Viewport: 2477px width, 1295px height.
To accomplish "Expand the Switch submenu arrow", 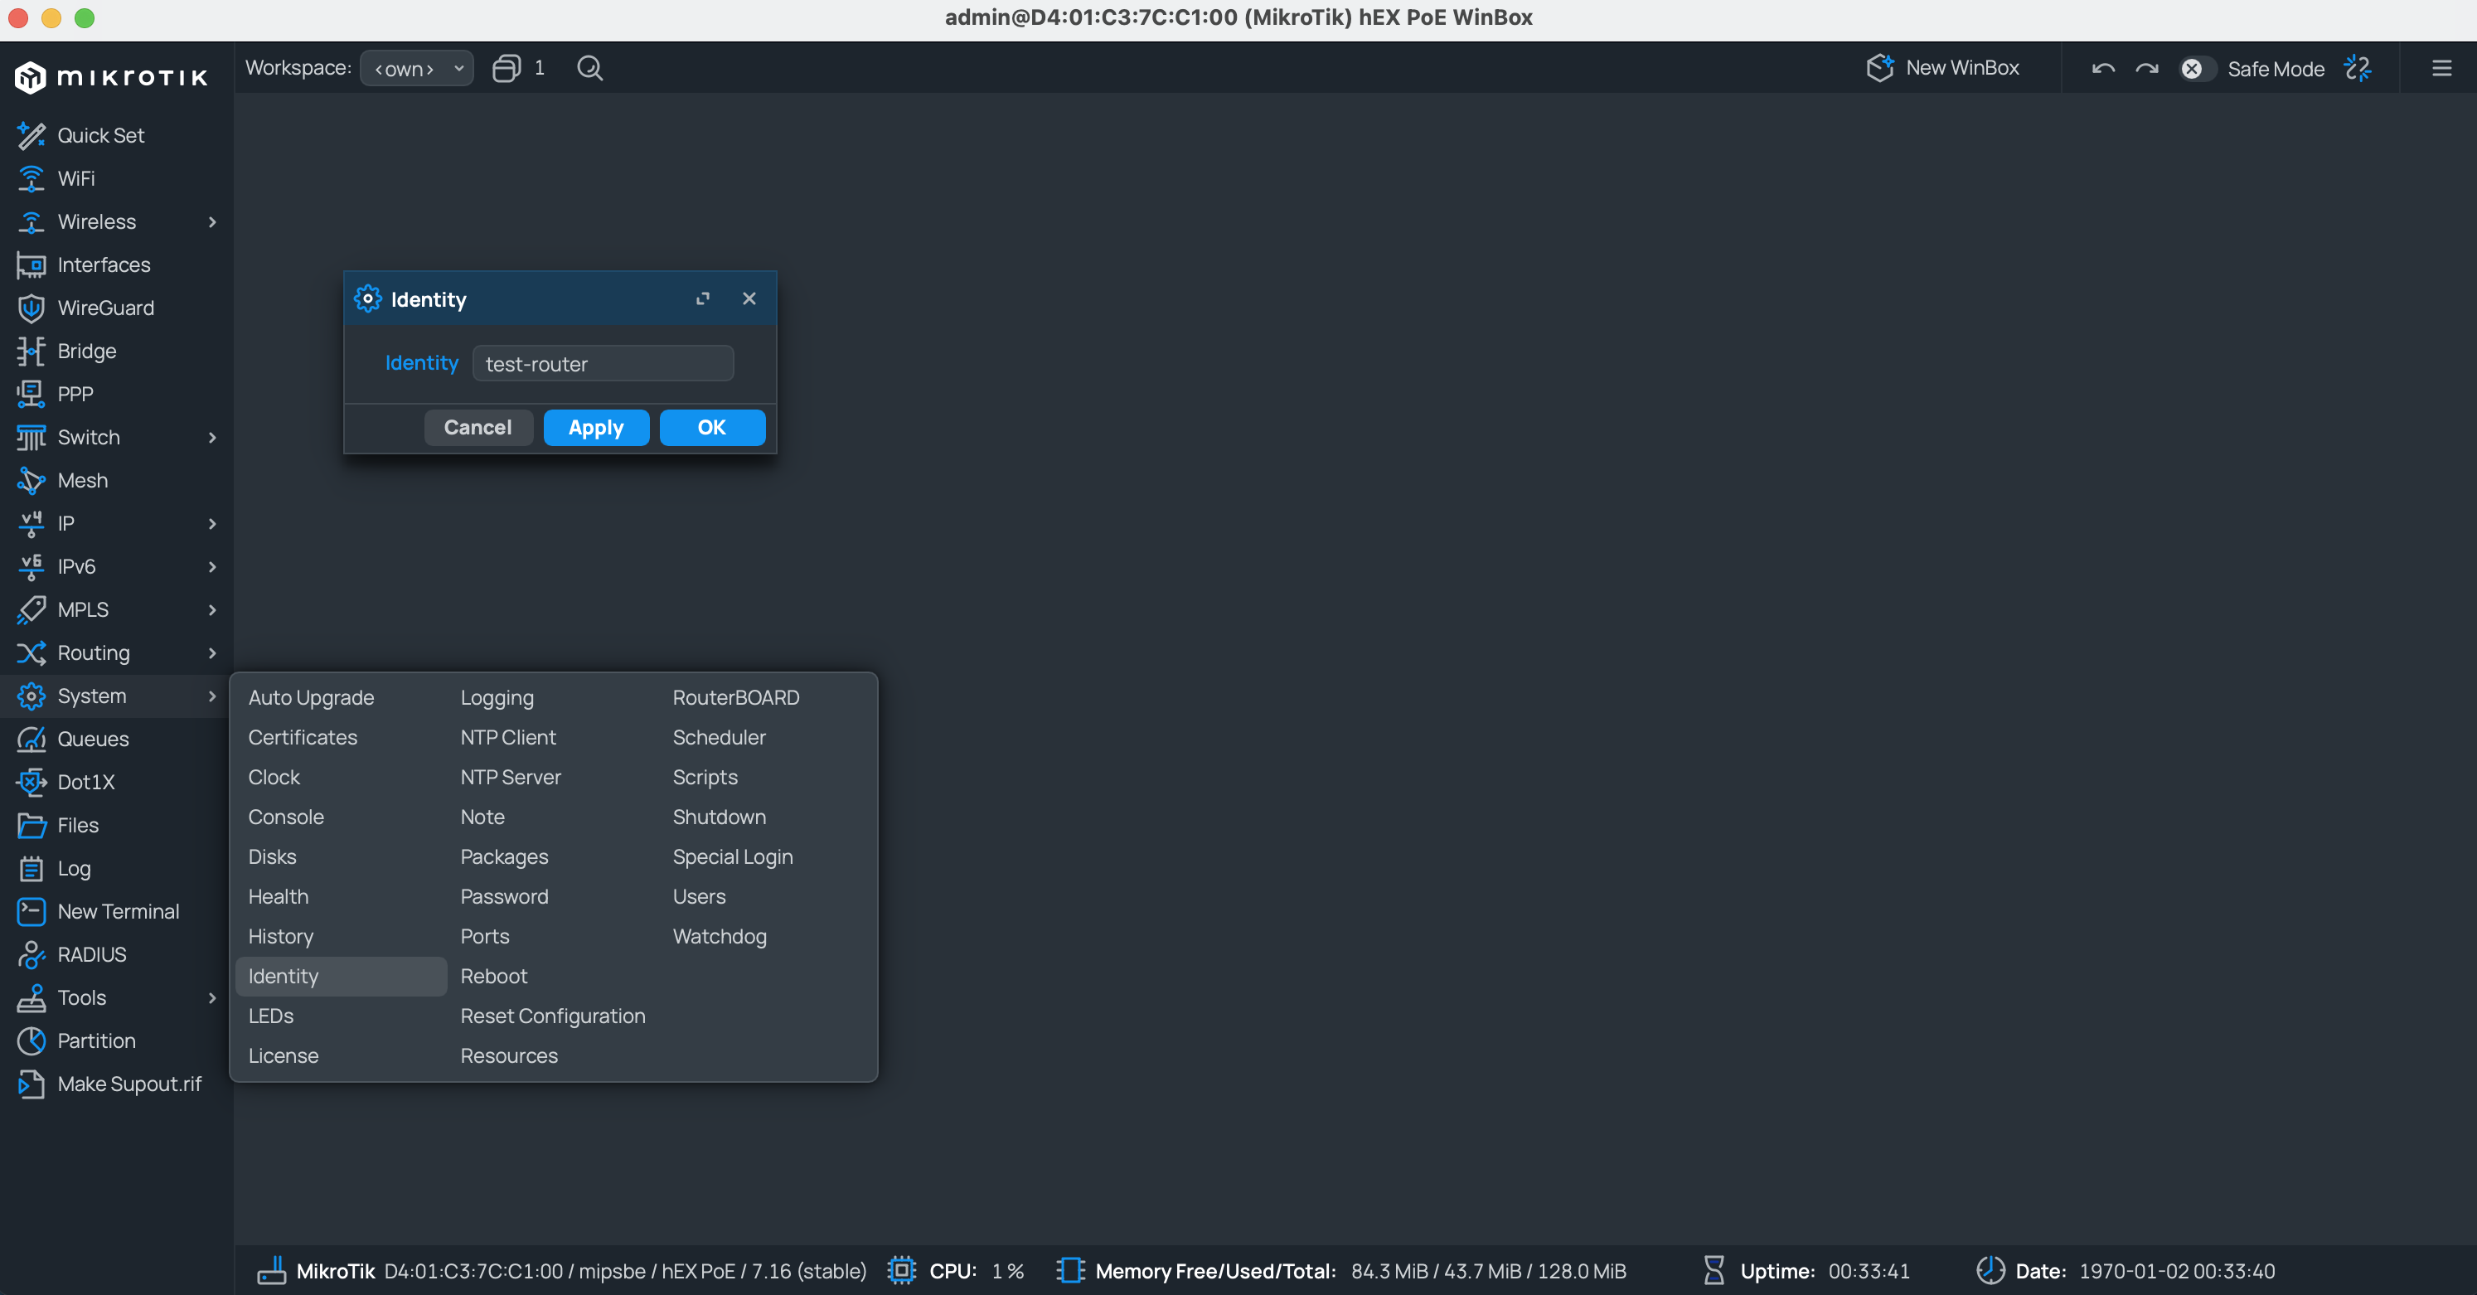I will pyautogui.click(x=212, y=438).
